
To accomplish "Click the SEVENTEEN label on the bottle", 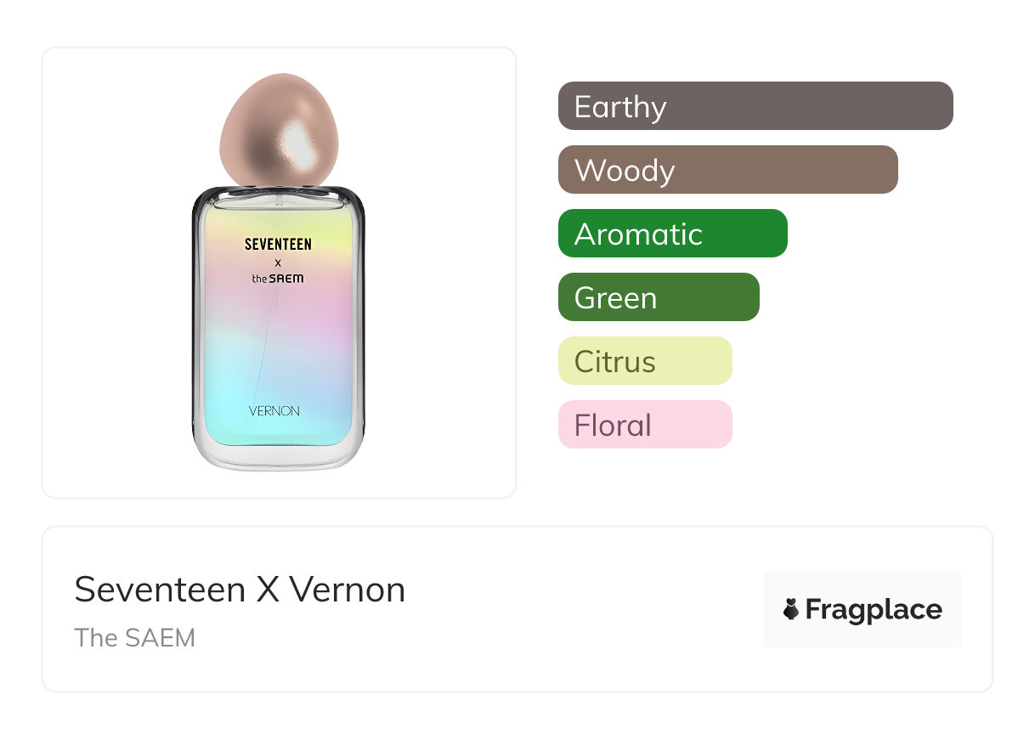I will [x=278, y=245].
